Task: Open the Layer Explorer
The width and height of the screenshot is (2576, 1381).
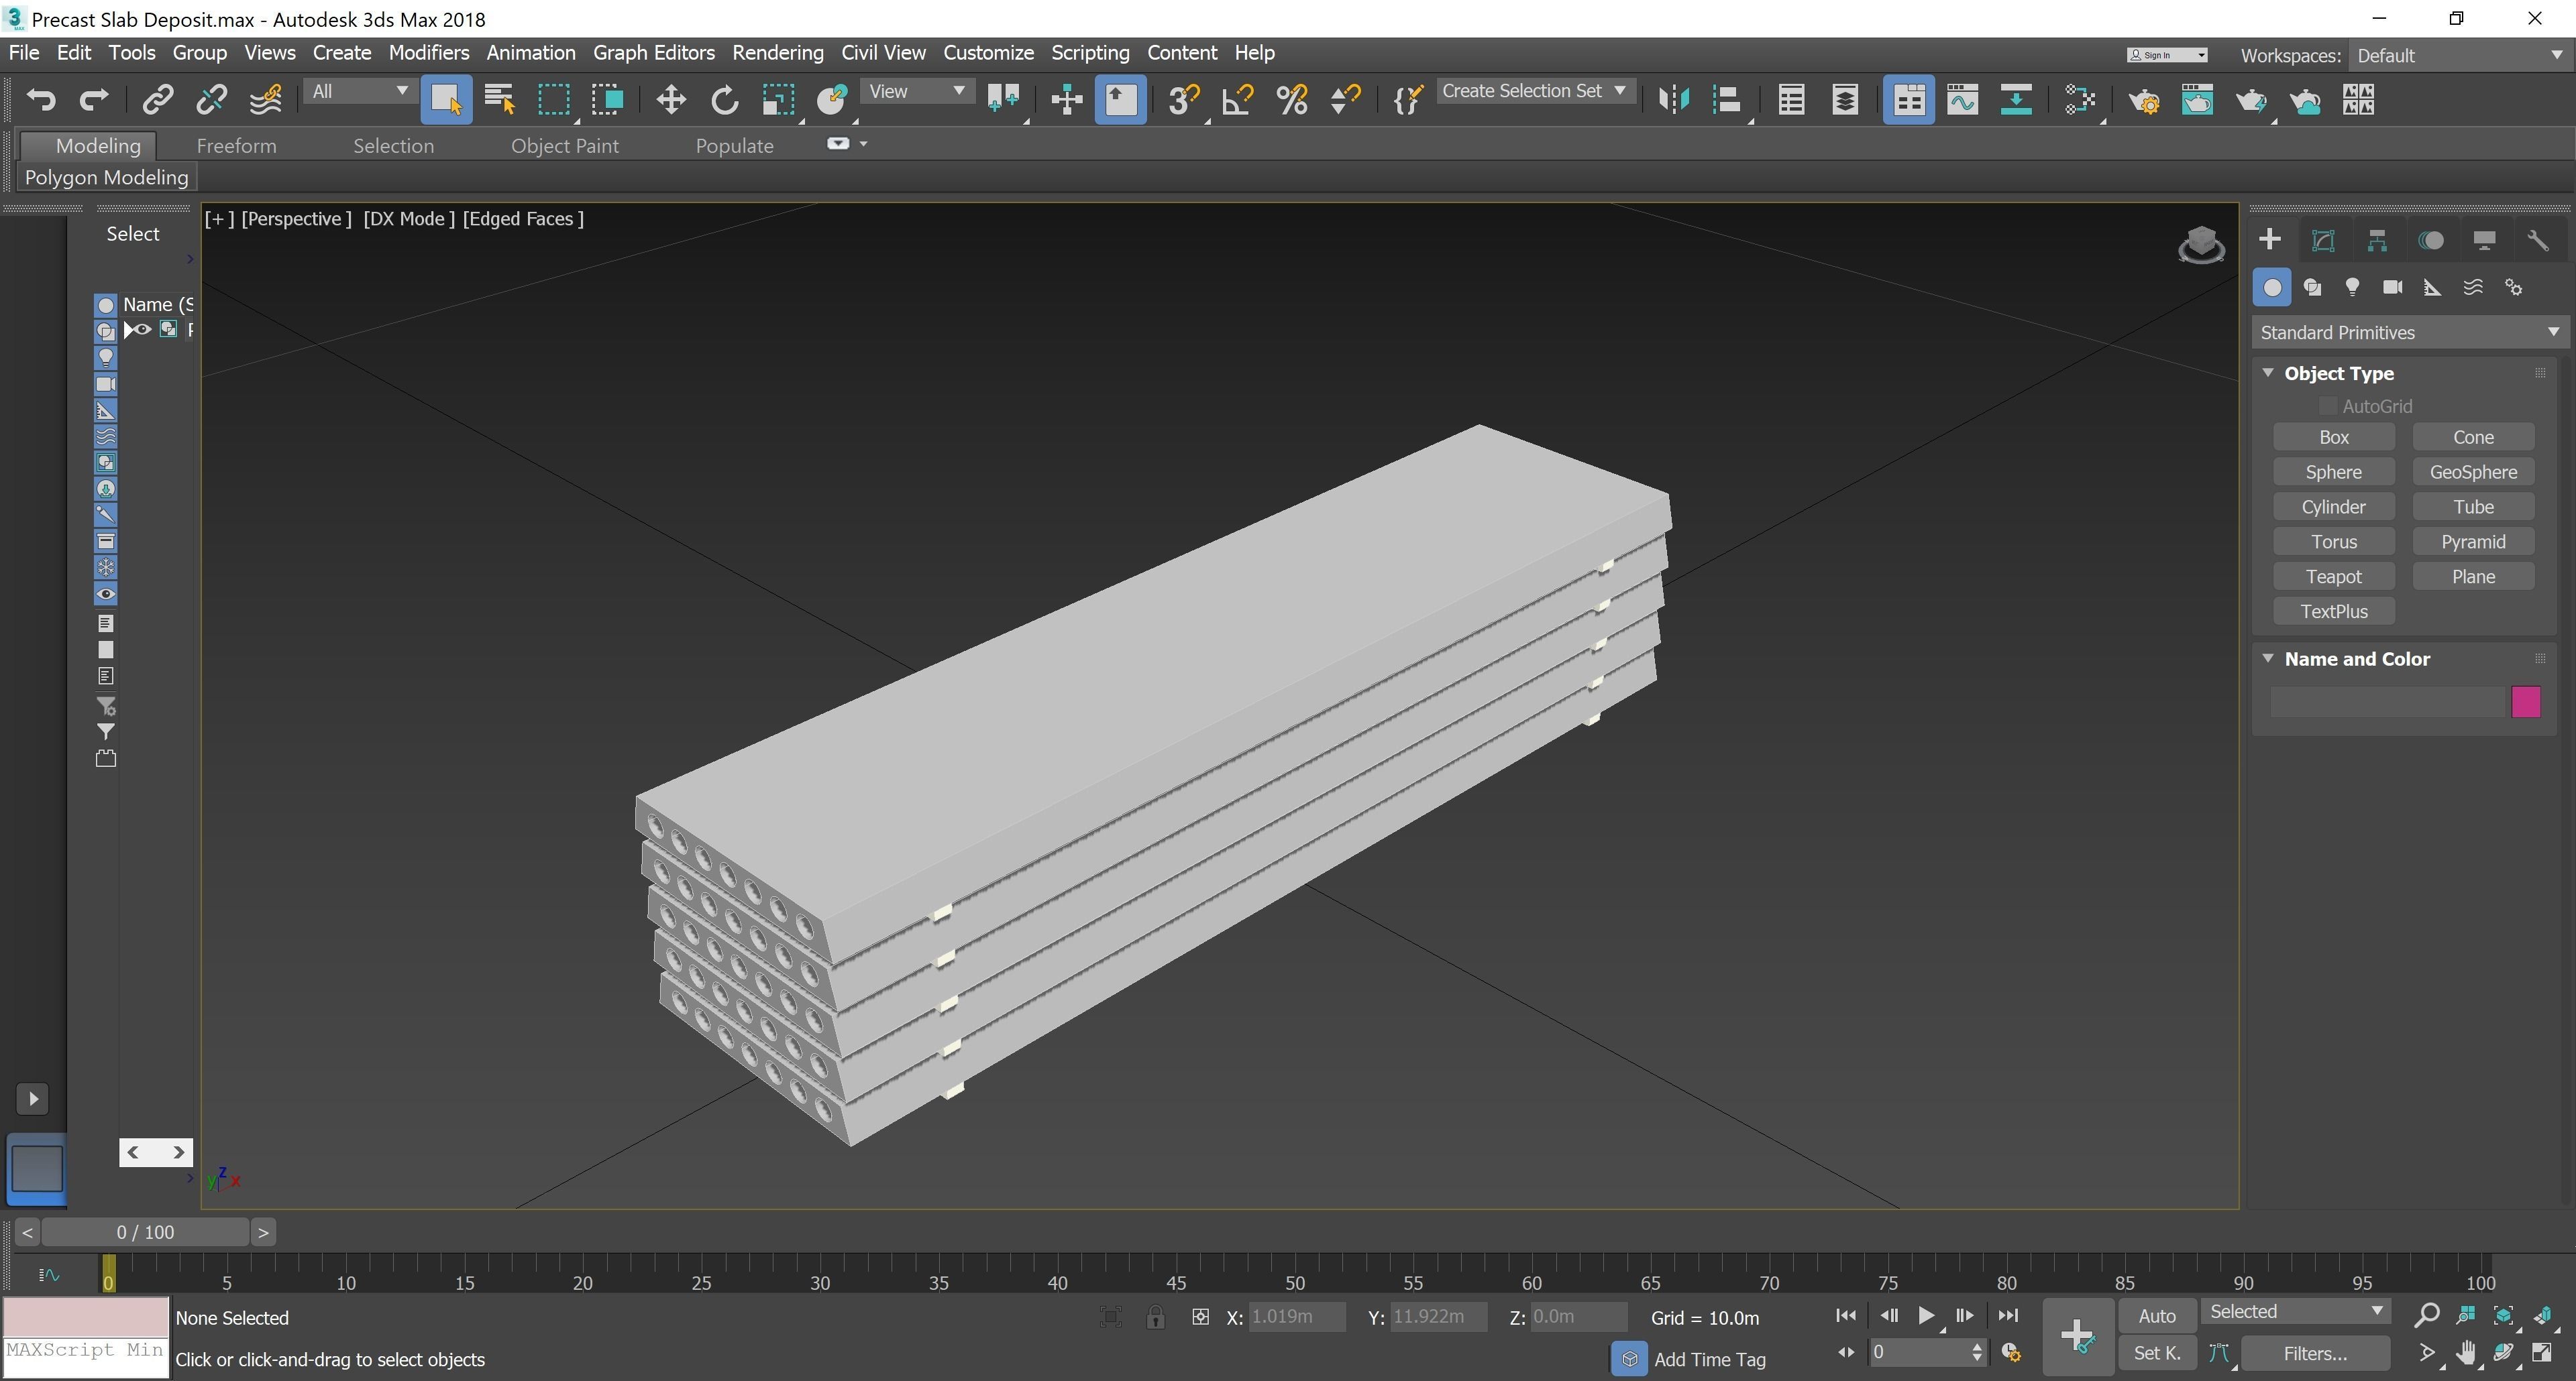Action: tap(1845, 99)
